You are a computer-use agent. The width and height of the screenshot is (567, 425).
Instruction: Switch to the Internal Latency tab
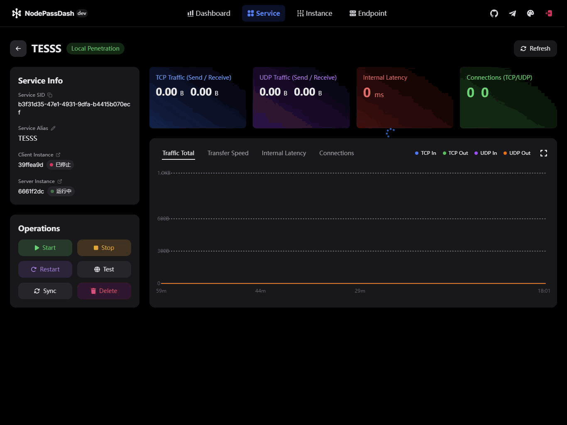click(x=284, y=153)
